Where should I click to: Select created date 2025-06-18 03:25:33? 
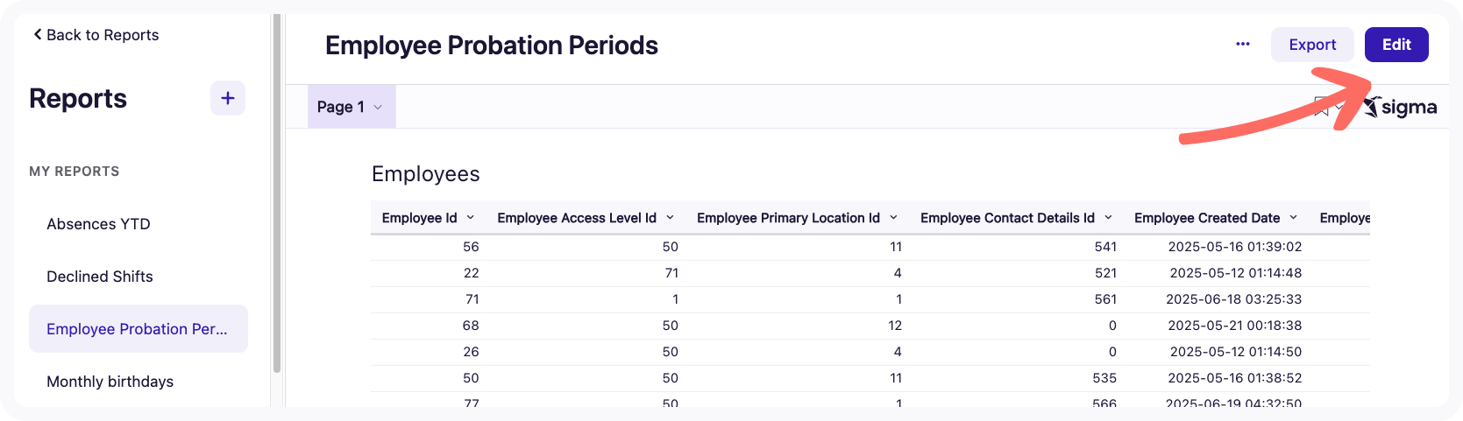pyautogui.click(x=1234, y=299)
